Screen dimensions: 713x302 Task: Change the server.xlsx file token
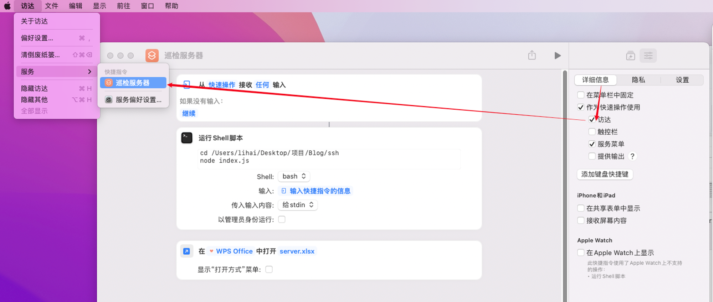click(297, 251)
